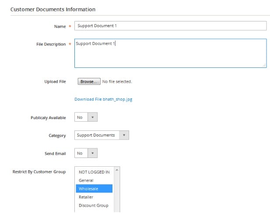Click the Customer Documents Information heading

53,9
